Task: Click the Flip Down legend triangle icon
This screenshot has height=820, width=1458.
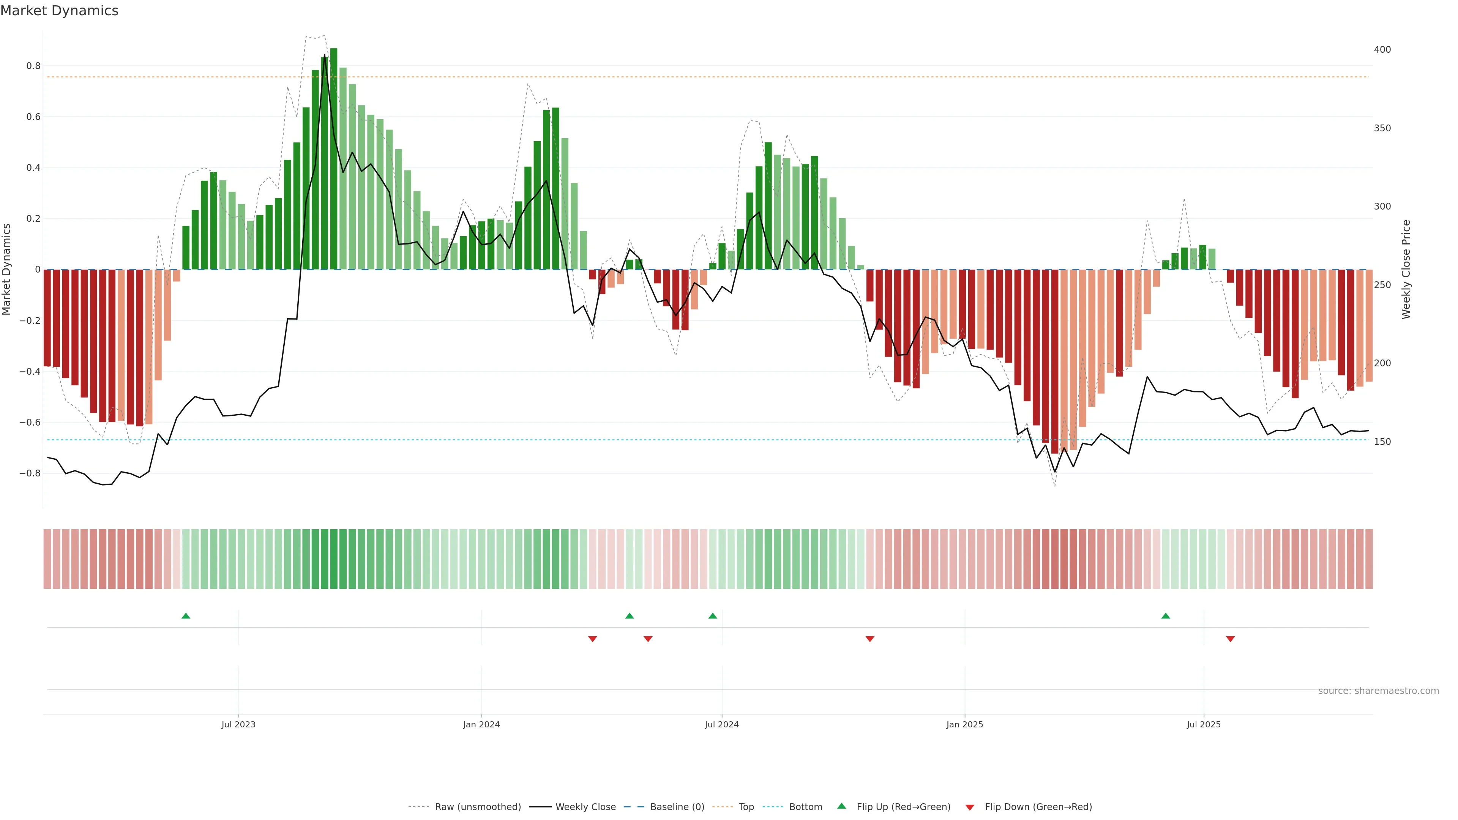Action: [970, 807]
